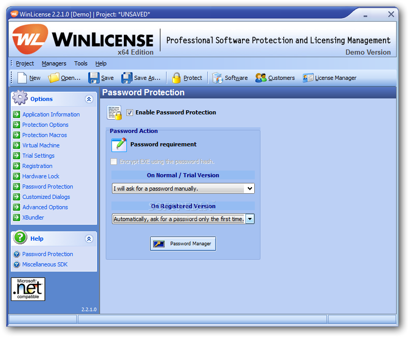Click green arrow icon beside Advanced Options
The width and height of the screenshot is (409, 337).
tap(17, 207)
